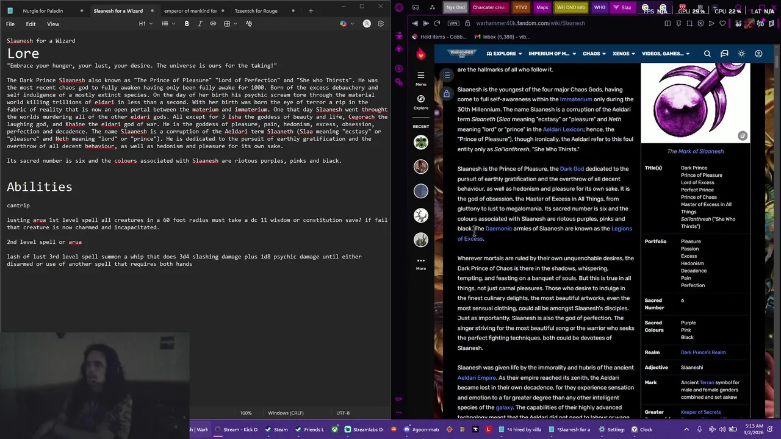Toggle Fandom light/dark theme sun icon
The height and width of the screenshot is (439, 781).
point(741,54)
